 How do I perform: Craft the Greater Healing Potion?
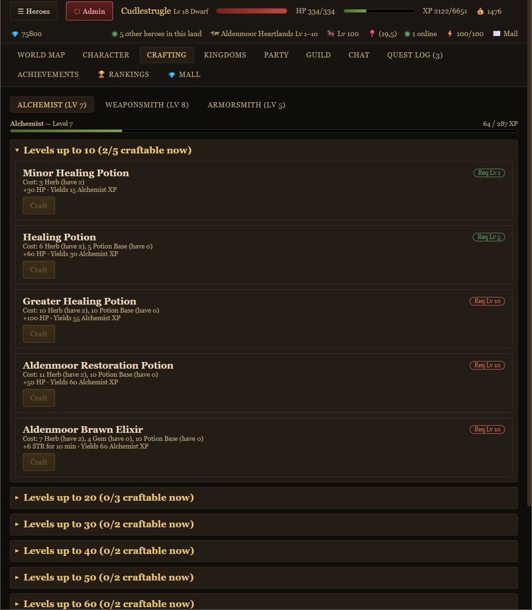click(39, 334)
